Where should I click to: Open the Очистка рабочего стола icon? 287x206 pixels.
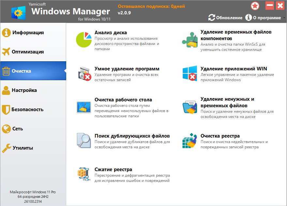tap(83, 107)
